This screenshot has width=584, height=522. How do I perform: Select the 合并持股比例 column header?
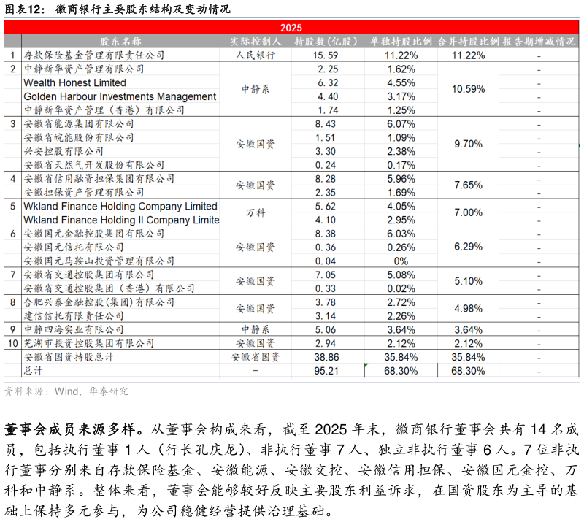pos(468,42)
